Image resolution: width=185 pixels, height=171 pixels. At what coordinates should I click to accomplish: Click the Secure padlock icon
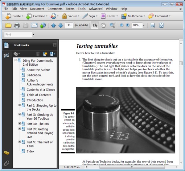point(64,16)
